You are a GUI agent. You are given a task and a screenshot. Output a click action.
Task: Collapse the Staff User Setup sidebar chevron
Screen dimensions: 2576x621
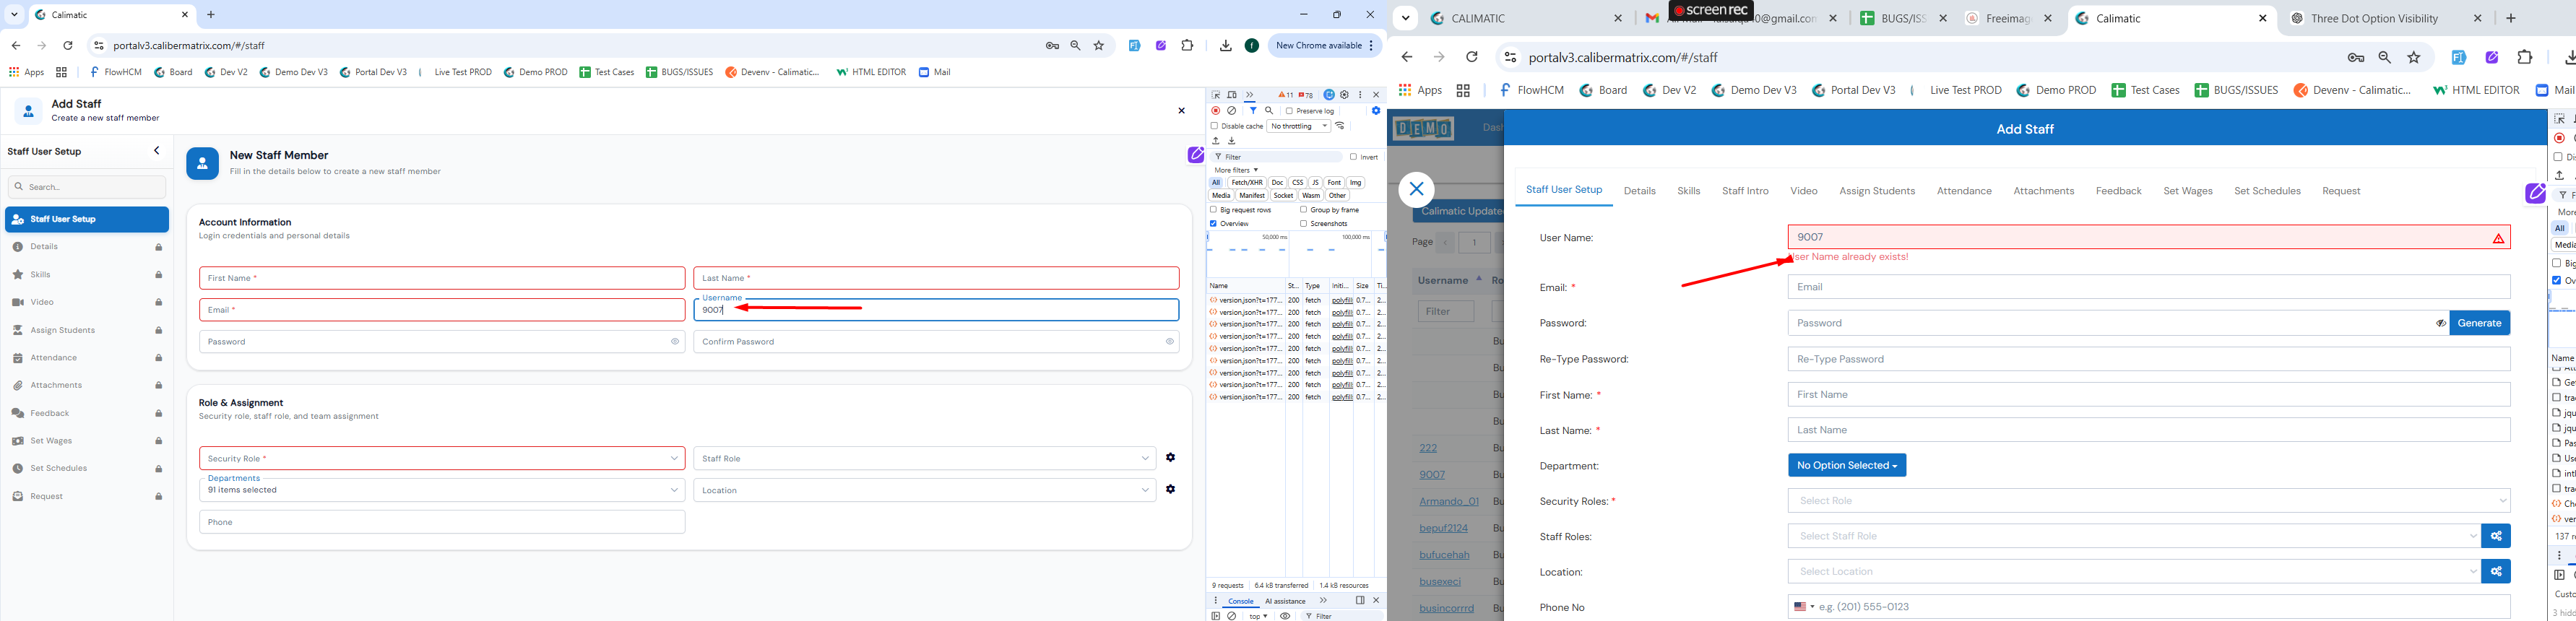(157, 151)
